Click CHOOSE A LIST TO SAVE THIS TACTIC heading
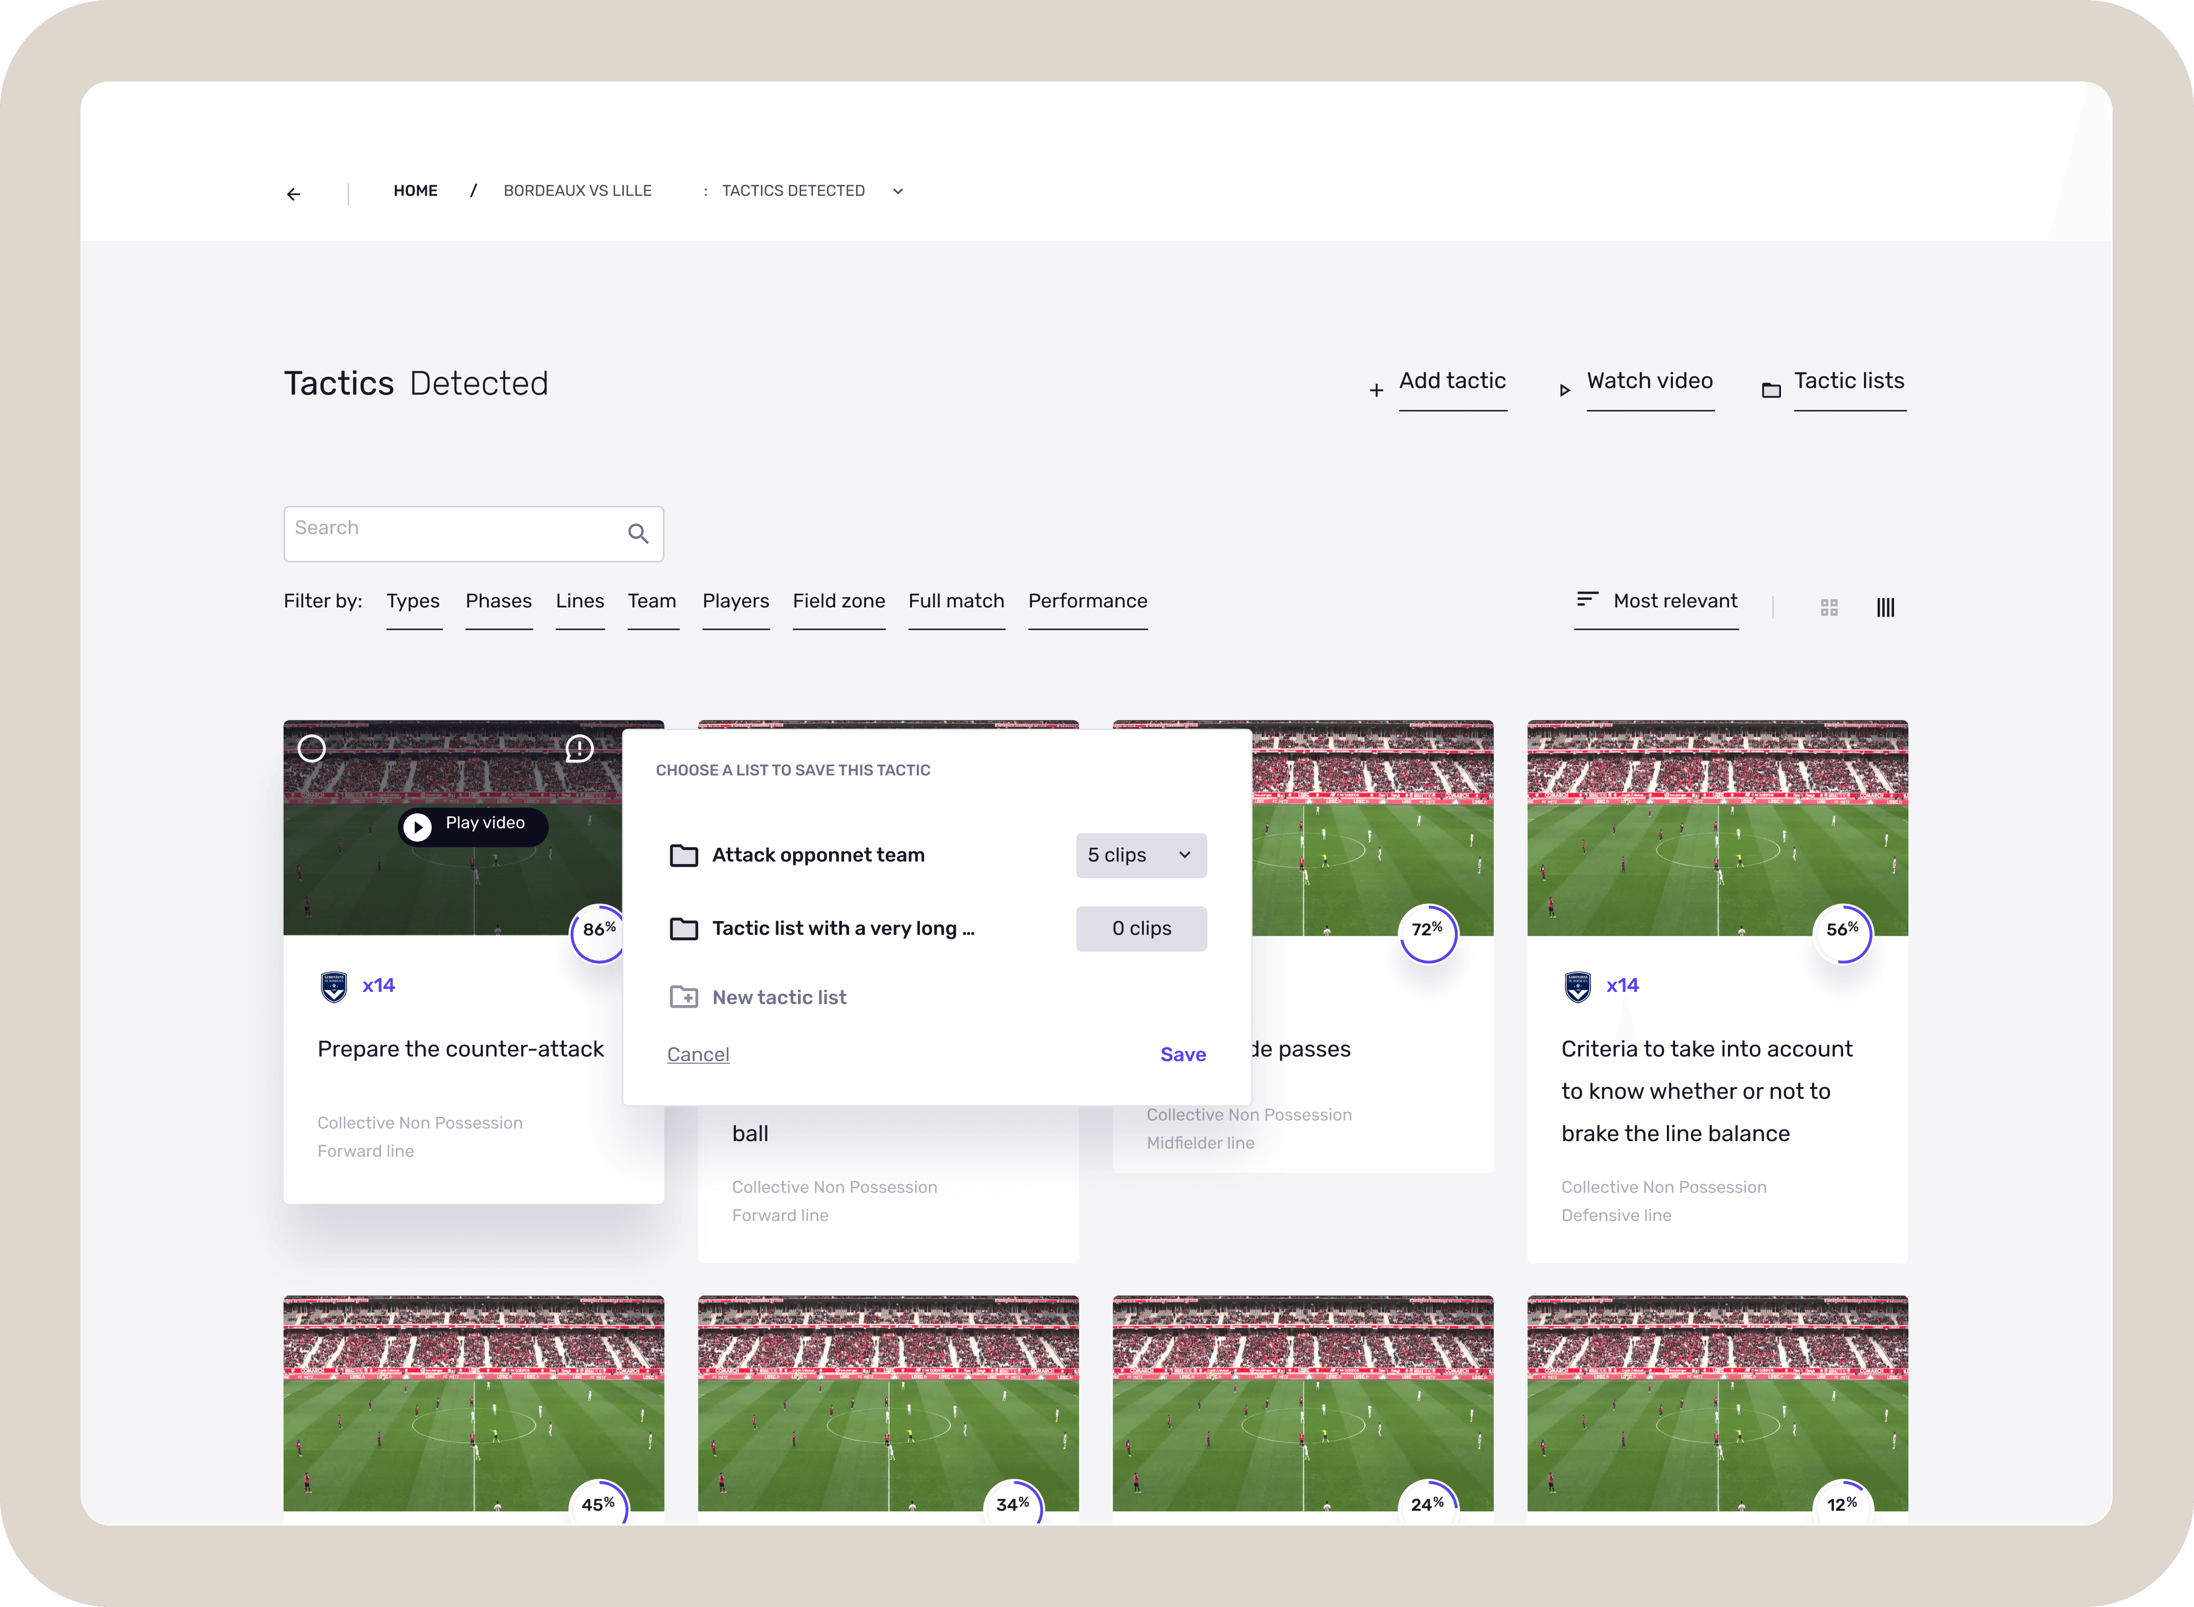 (793, 770)
